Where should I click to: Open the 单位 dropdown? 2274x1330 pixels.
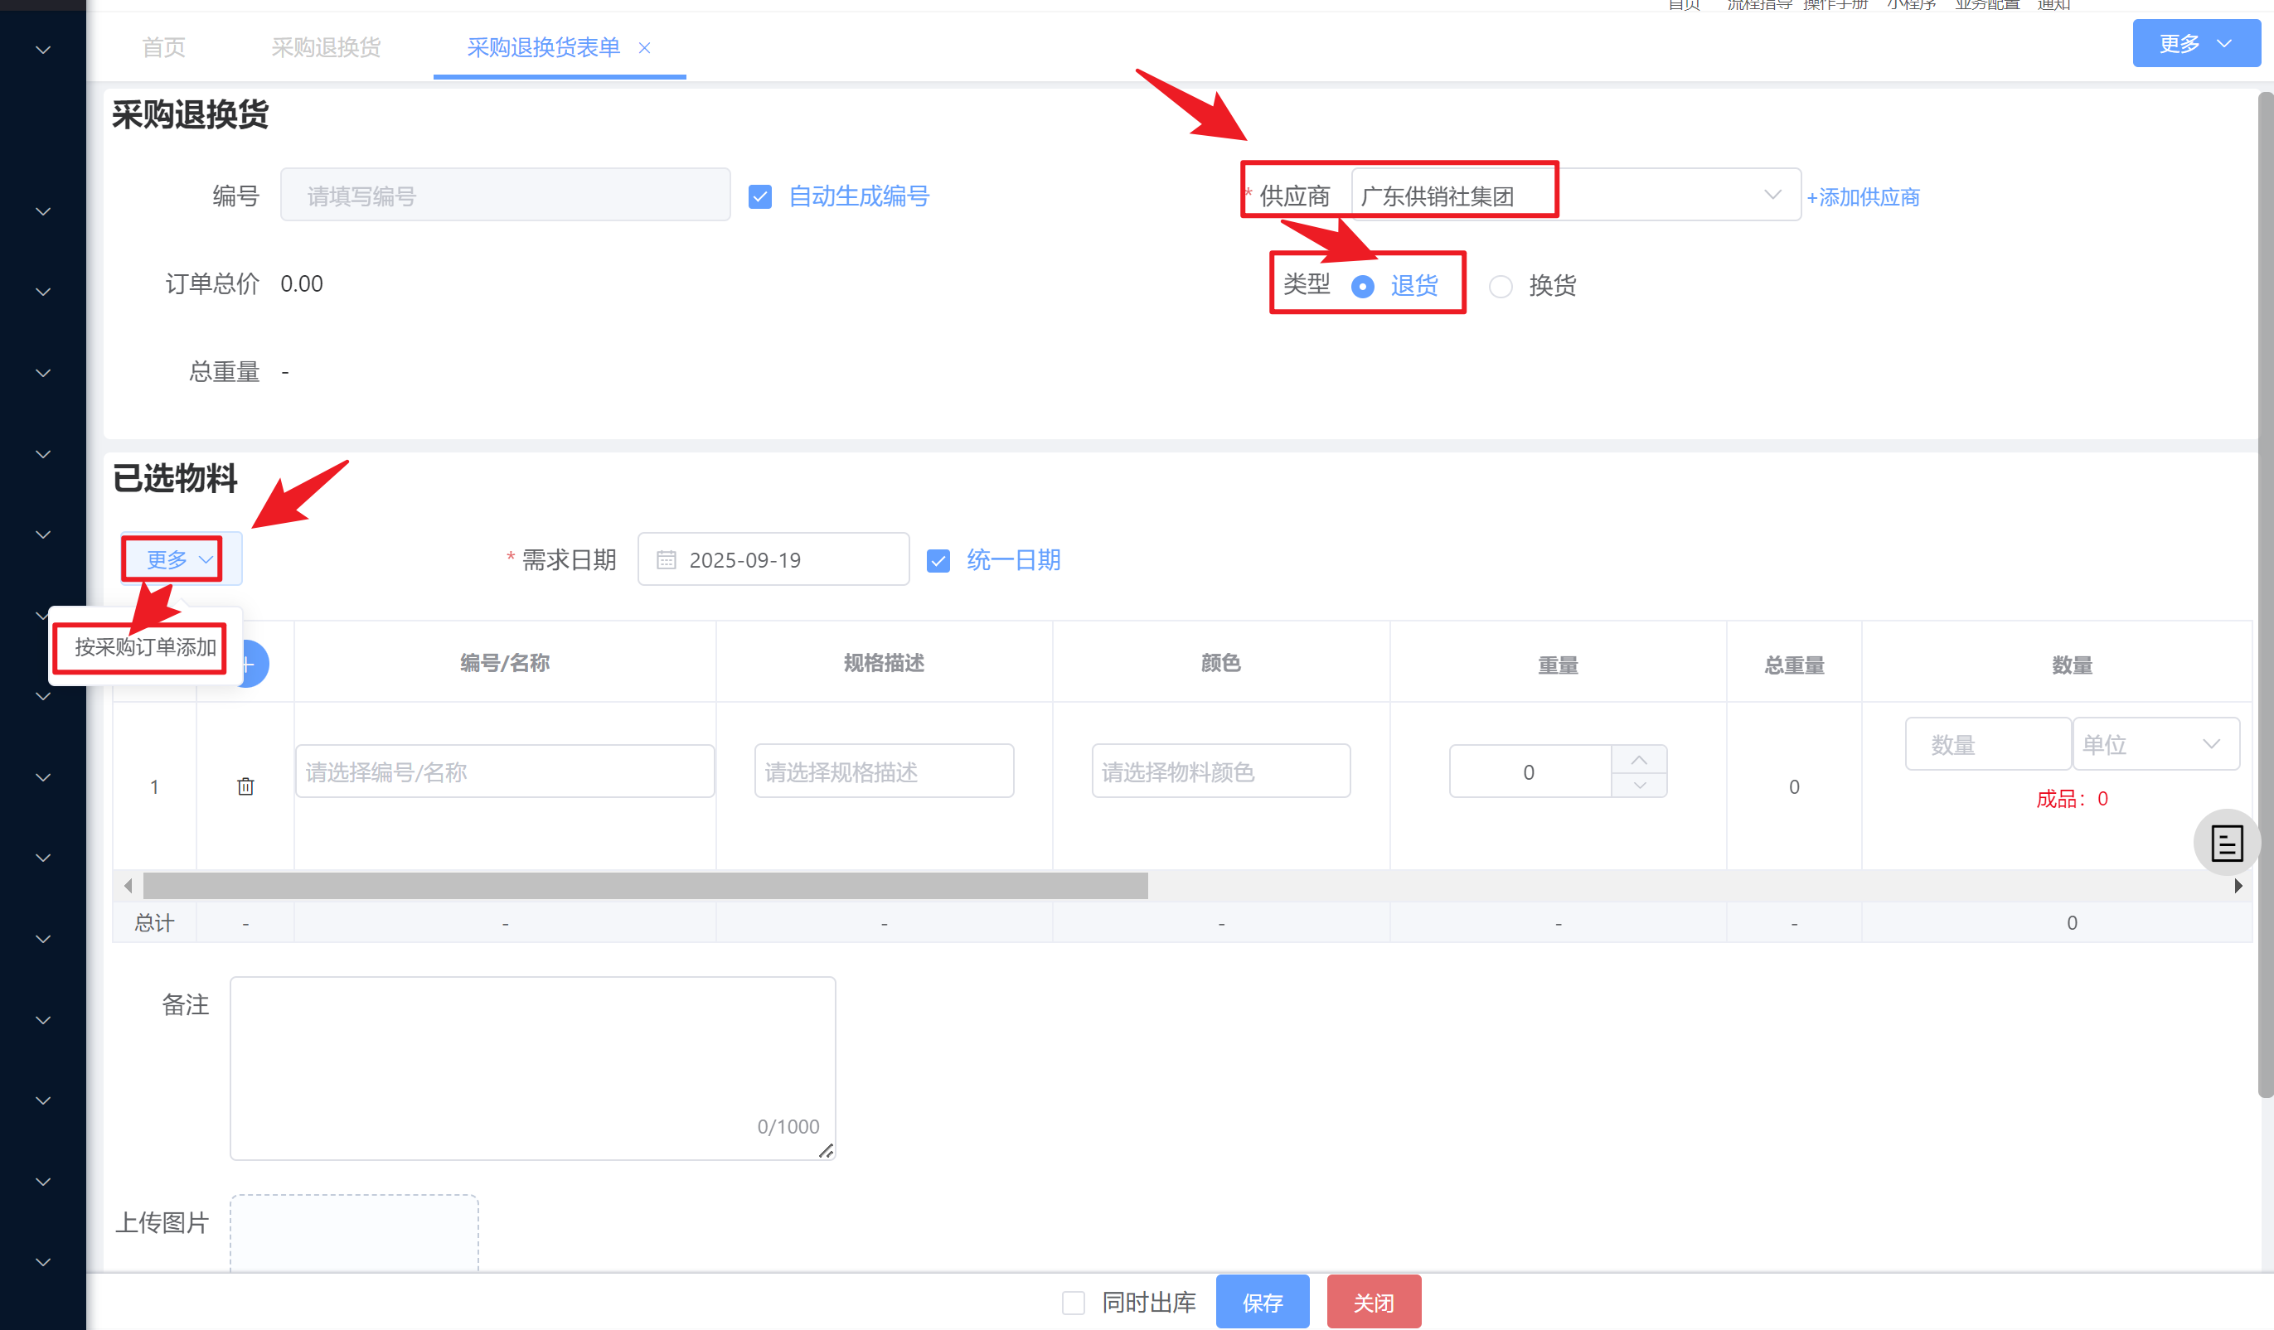(2155, 744)
